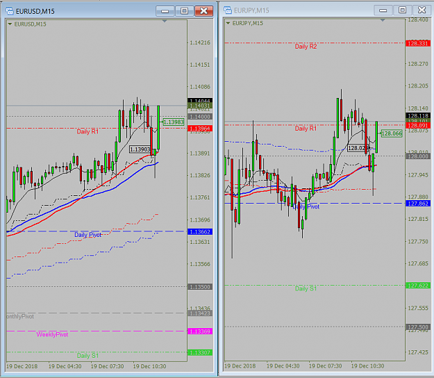Select the Daily Pivot label on EURUSD chart
This screenshot has width=434, height=378.
coord(87,235)
